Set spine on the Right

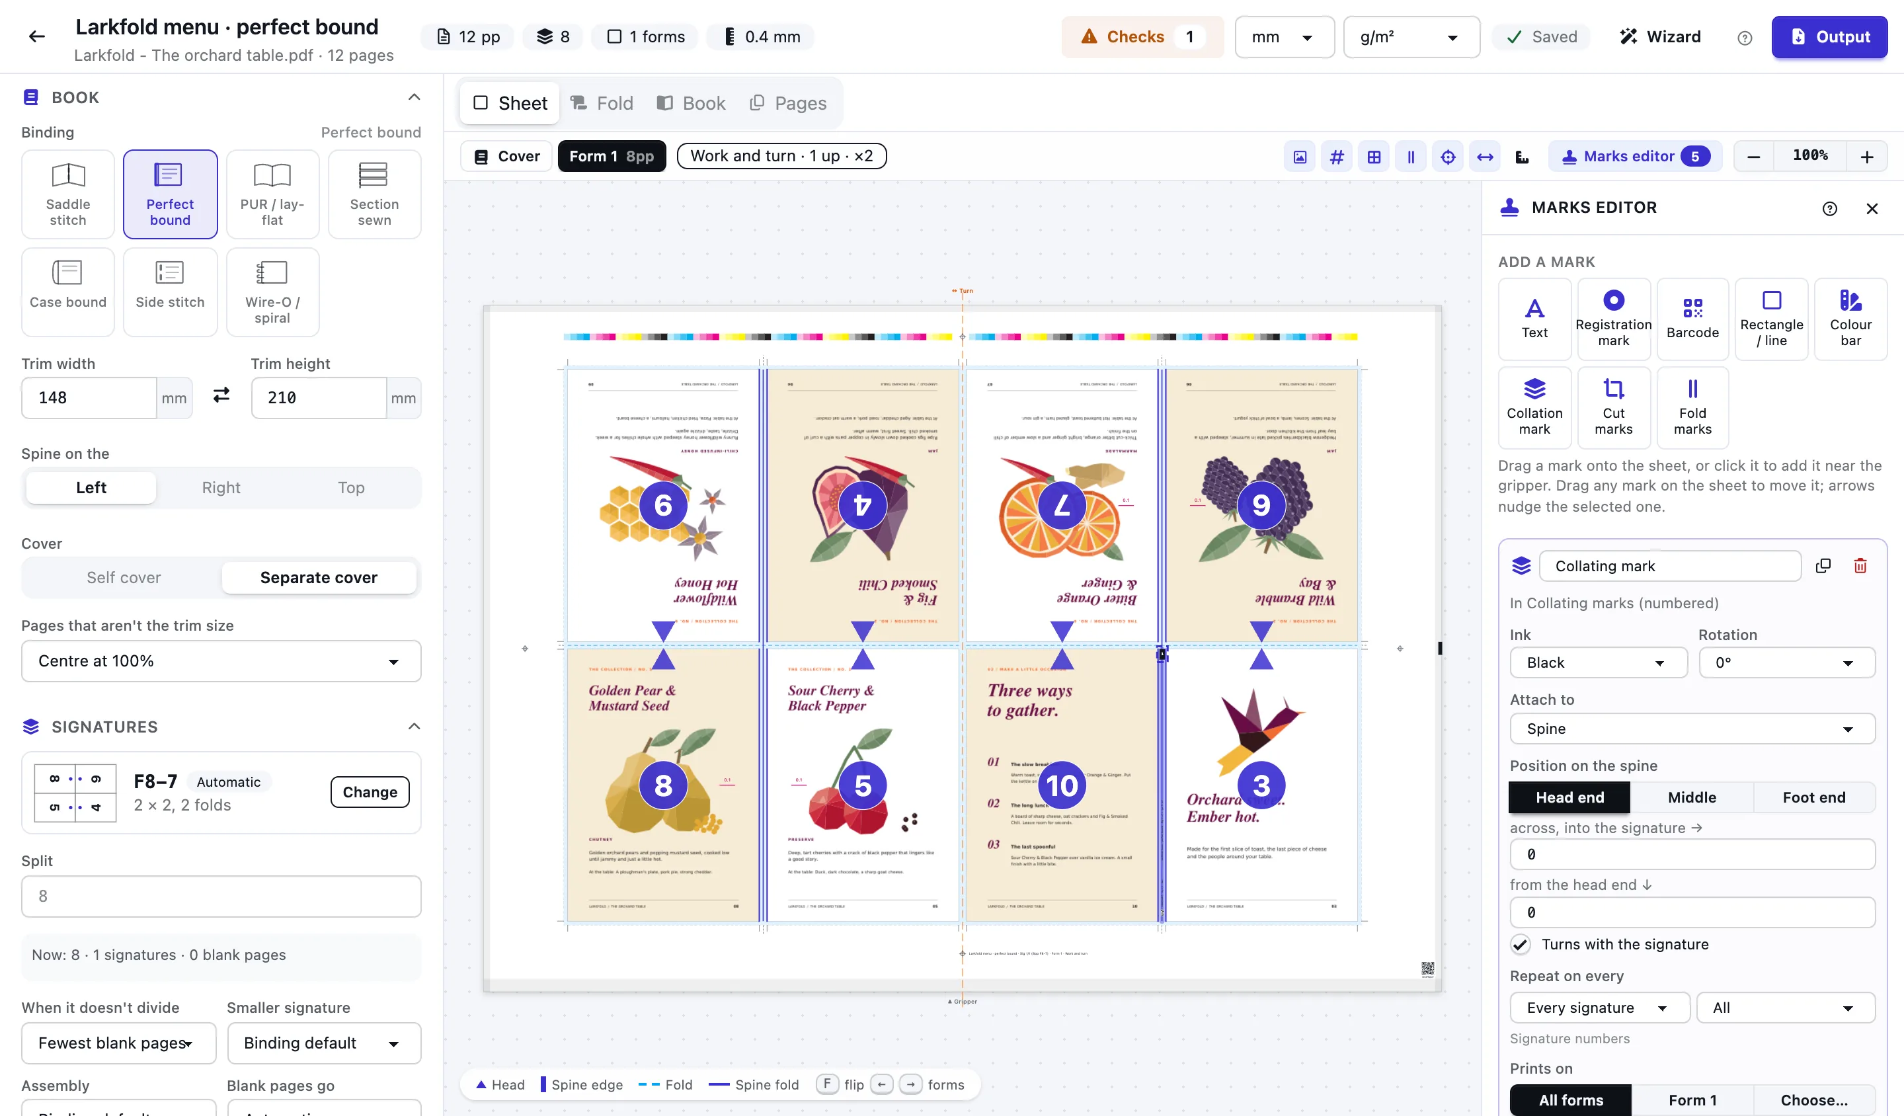pos(221,488)
